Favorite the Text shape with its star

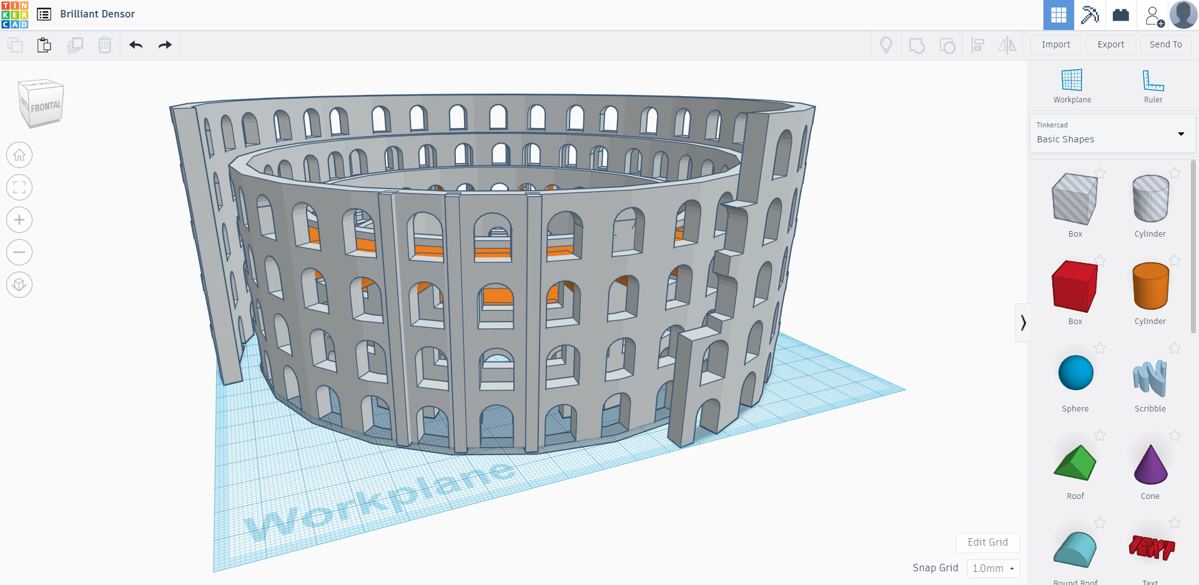(x=1175, y=523)
